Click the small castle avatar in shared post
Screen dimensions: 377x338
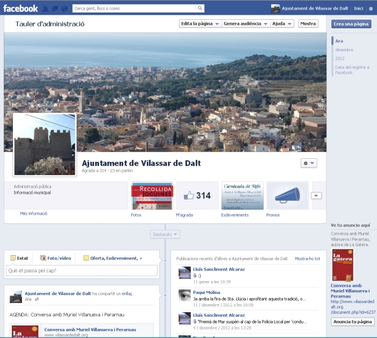16,296
